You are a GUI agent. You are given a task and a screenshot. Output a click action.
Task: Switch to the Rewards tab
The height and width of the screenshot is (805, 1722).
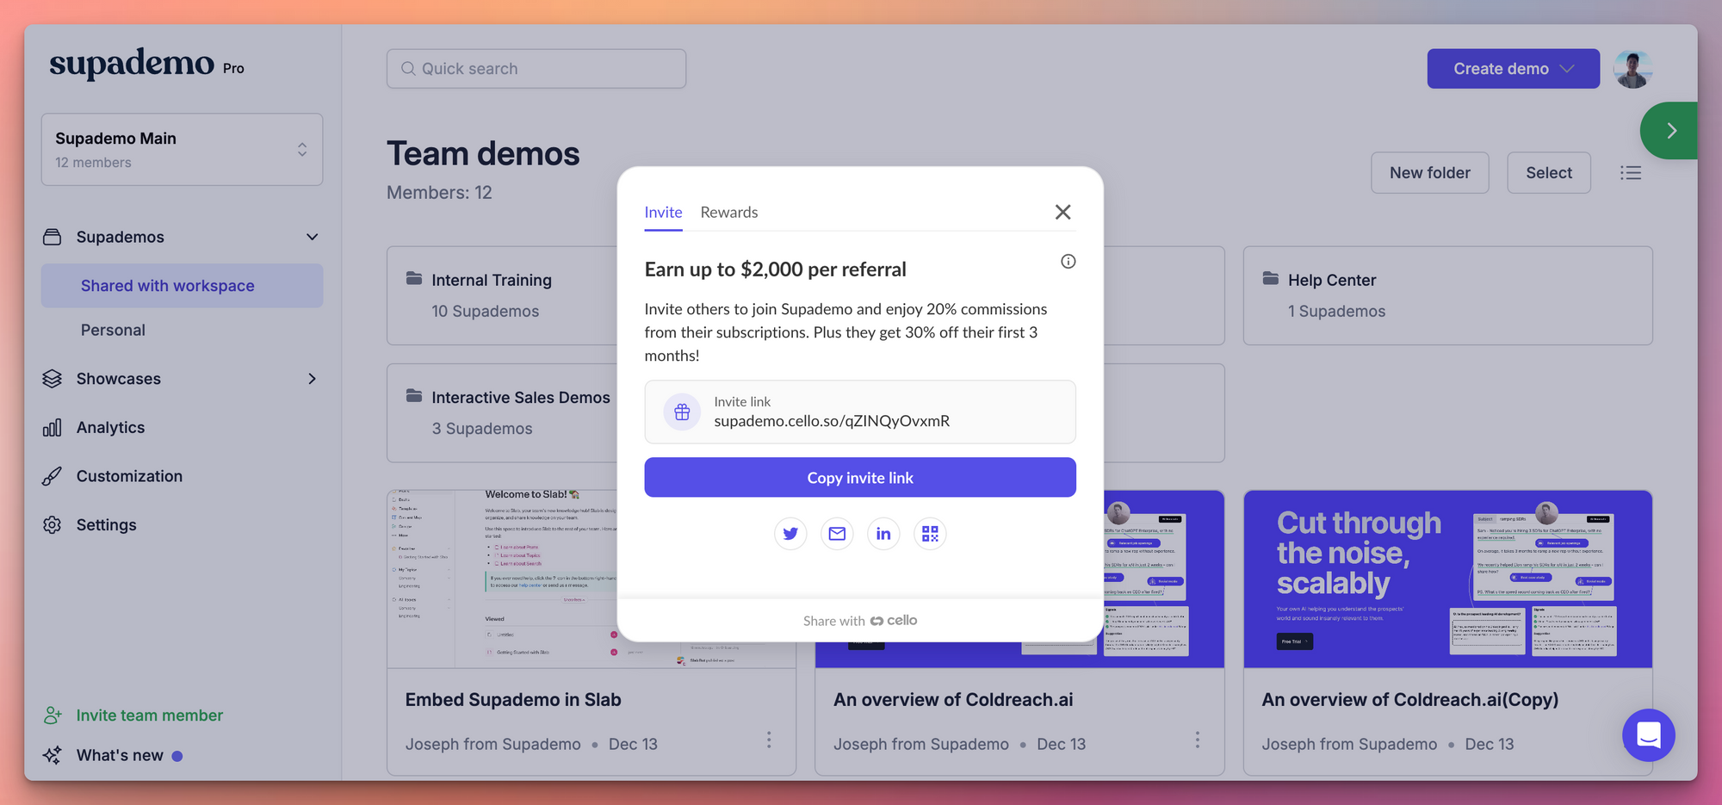(x=729, y=212)
